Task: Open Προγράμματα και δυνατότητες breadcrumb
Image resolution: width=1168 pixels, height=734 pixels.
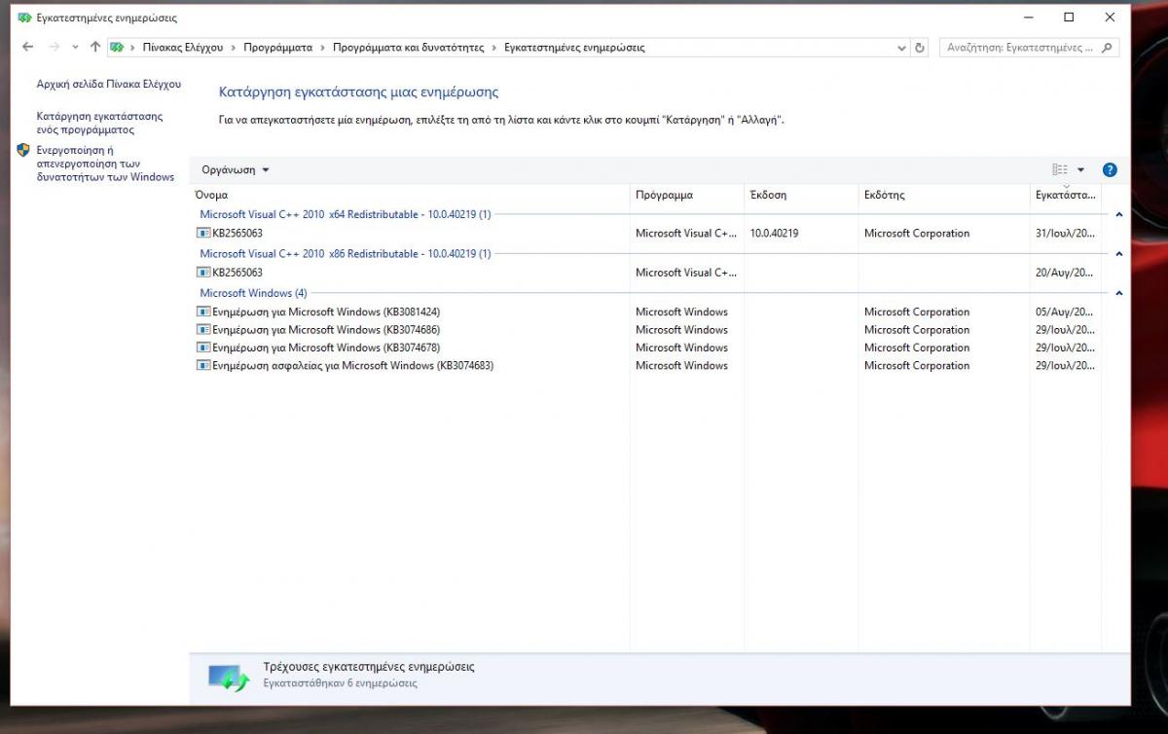Action: coord(408,47)
